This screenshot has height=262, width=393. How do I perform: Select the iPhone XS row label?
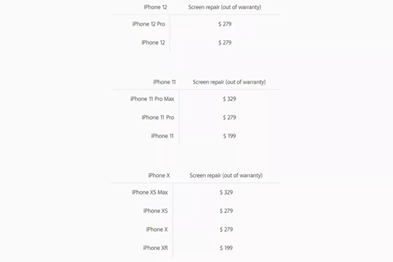155,211
